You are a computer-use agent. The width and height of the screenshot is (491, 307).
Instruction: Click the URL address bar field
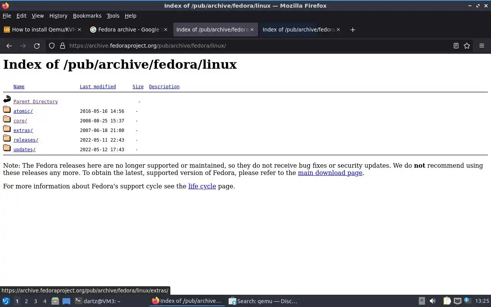tap(259, 46)
